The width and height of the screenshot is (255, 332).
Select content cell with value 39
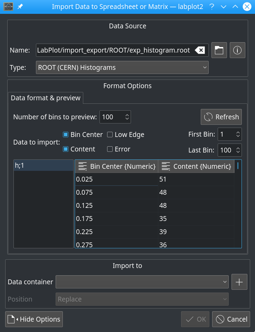[196, 232]
